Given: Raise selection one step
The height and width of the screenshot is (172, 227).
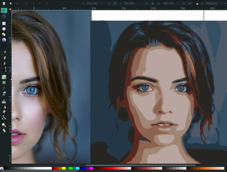Looking at the screenshot, I should [x=69, y=4].
